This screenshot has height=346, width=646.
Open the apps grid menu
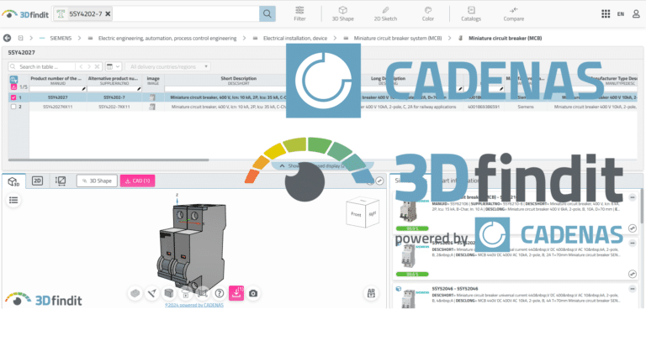[606, 14]
